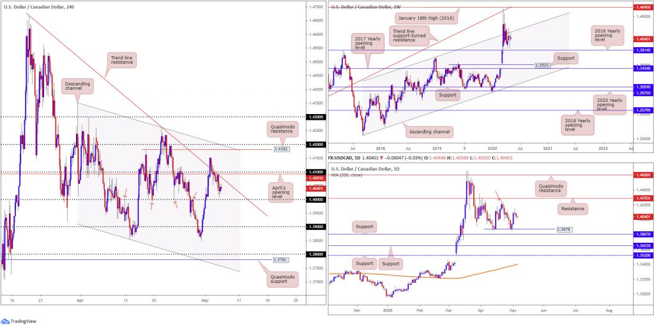Click the 1.30590 blue price axis label
This screenshot has height=325, width=654.
[642, 87]
